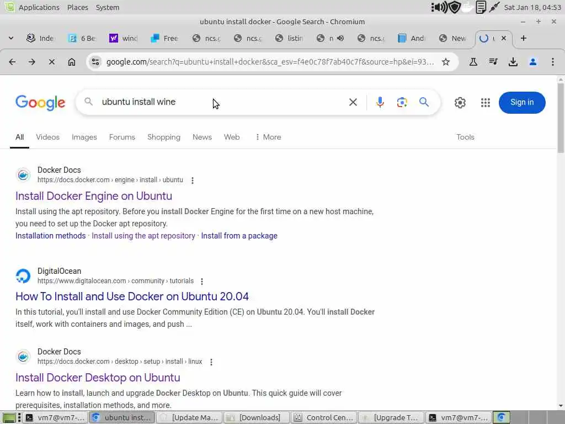Open the Applications menu
Image resolution: width=565 pixels, height=424 pixels.
click(x=39, y=7)
